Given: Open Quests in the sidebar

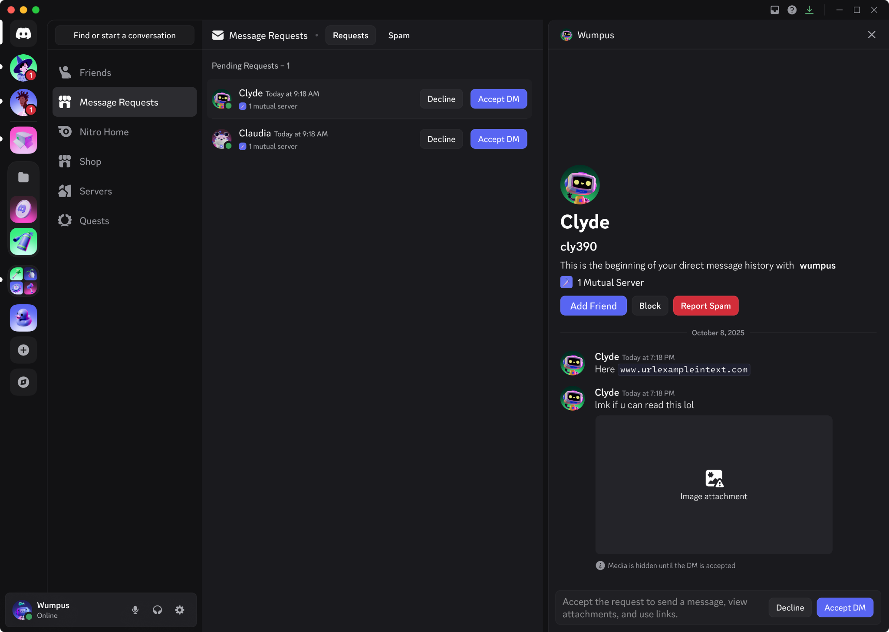Looking at the screenshot, I should 125,221.
